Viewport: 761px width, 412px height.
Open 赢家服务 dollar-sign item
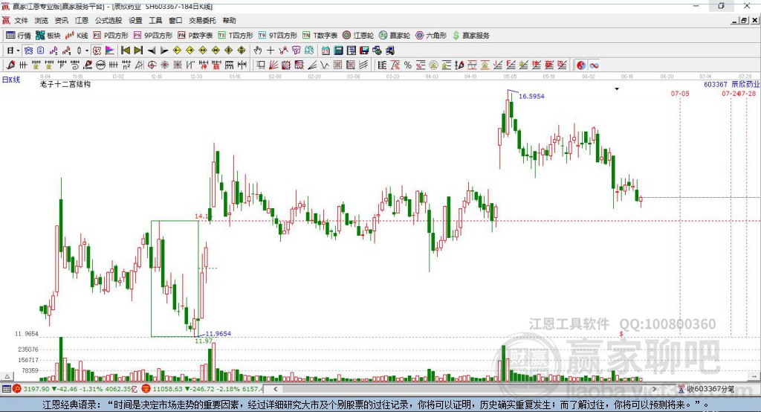click(x=470, y=36)
